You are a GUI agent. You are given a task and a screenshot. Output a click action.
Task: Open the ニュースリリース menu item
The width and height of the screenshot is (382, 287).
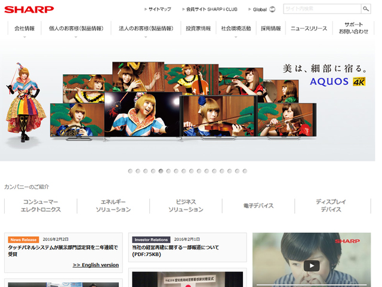coord(309,29)
